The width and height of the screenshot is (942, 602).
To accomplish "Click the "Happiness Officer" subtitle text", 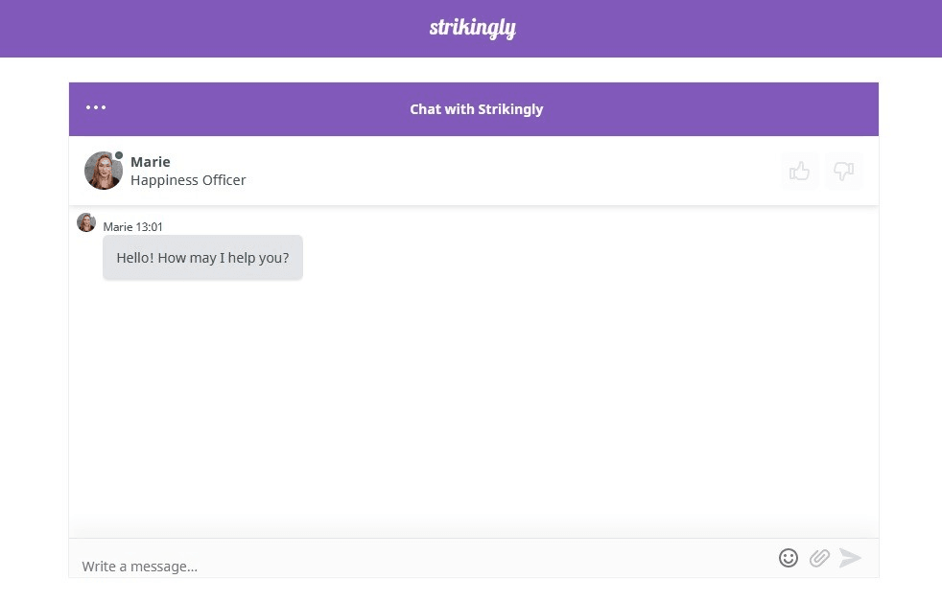I will pyautogui.click(x=188, y=180).
